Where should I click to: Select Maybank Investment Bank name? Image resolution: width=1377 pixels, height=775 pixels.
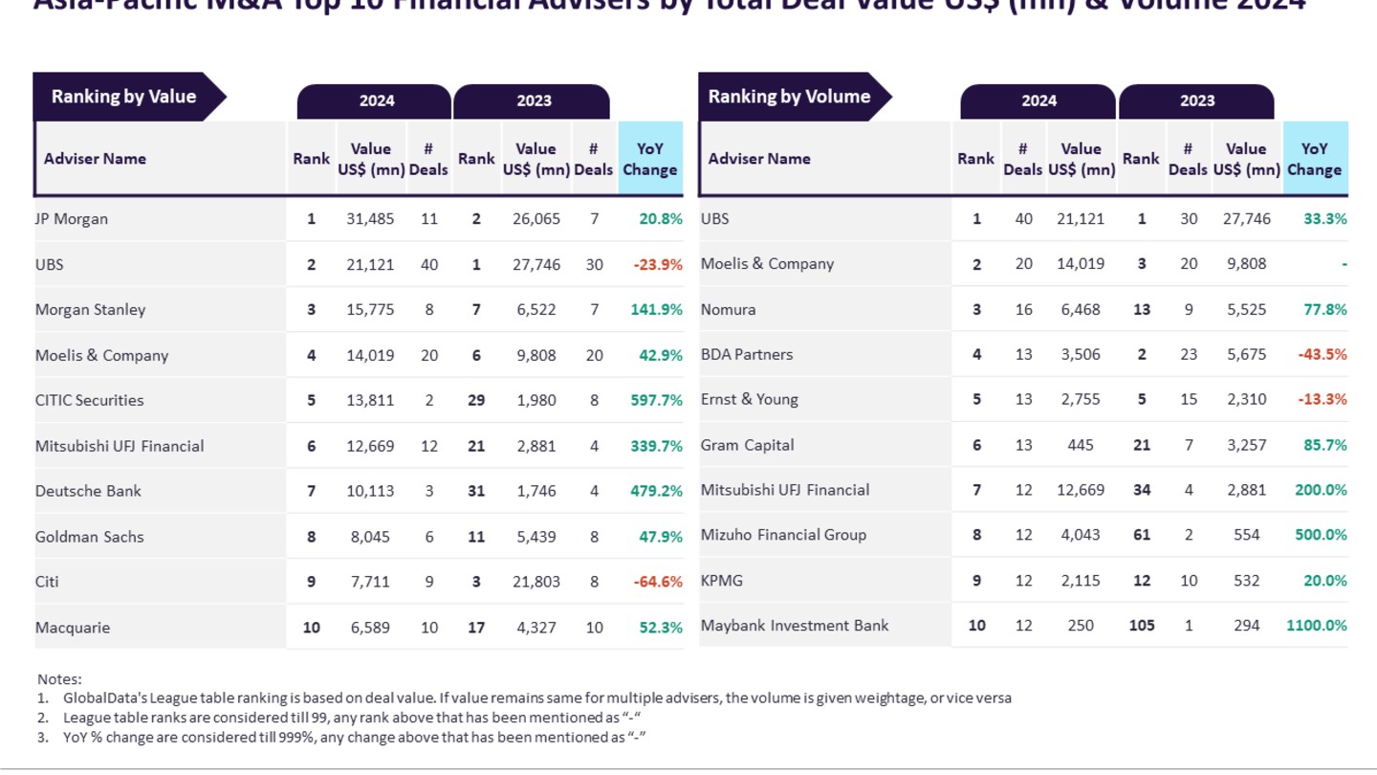(795, 626)
